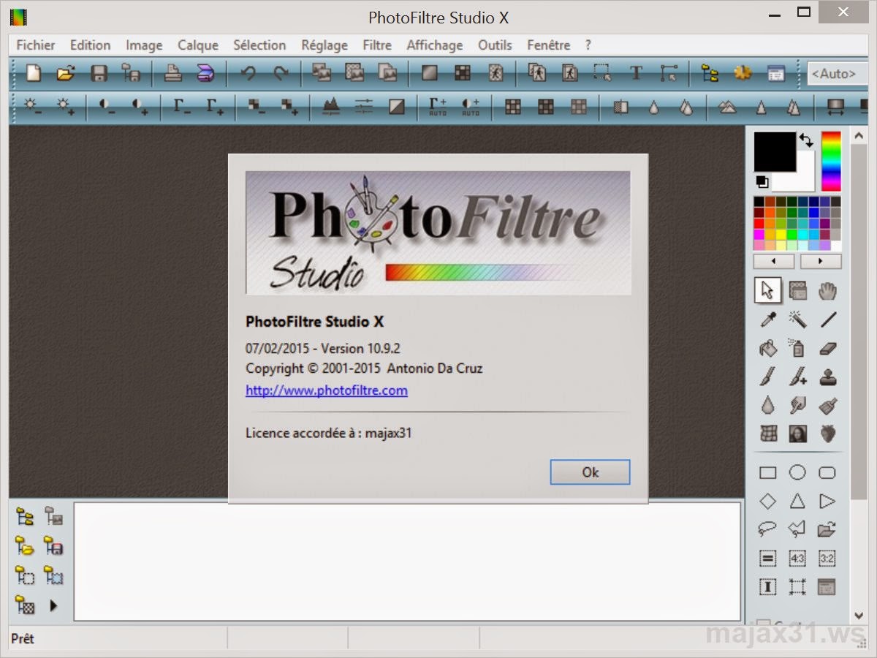Select the Paint Bucket fill tool
Screen dimensions: 877x658
(767, 349)
